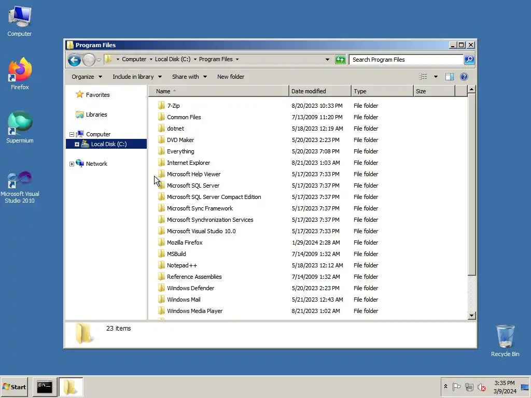Select Favorites in the navigation pane
The height and width of the screenshot is (398, 531).
(x=97, y=95)
